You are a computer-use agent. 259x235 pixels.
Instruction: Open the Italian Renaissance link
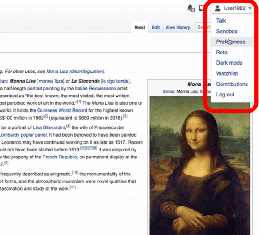[95, 89]
